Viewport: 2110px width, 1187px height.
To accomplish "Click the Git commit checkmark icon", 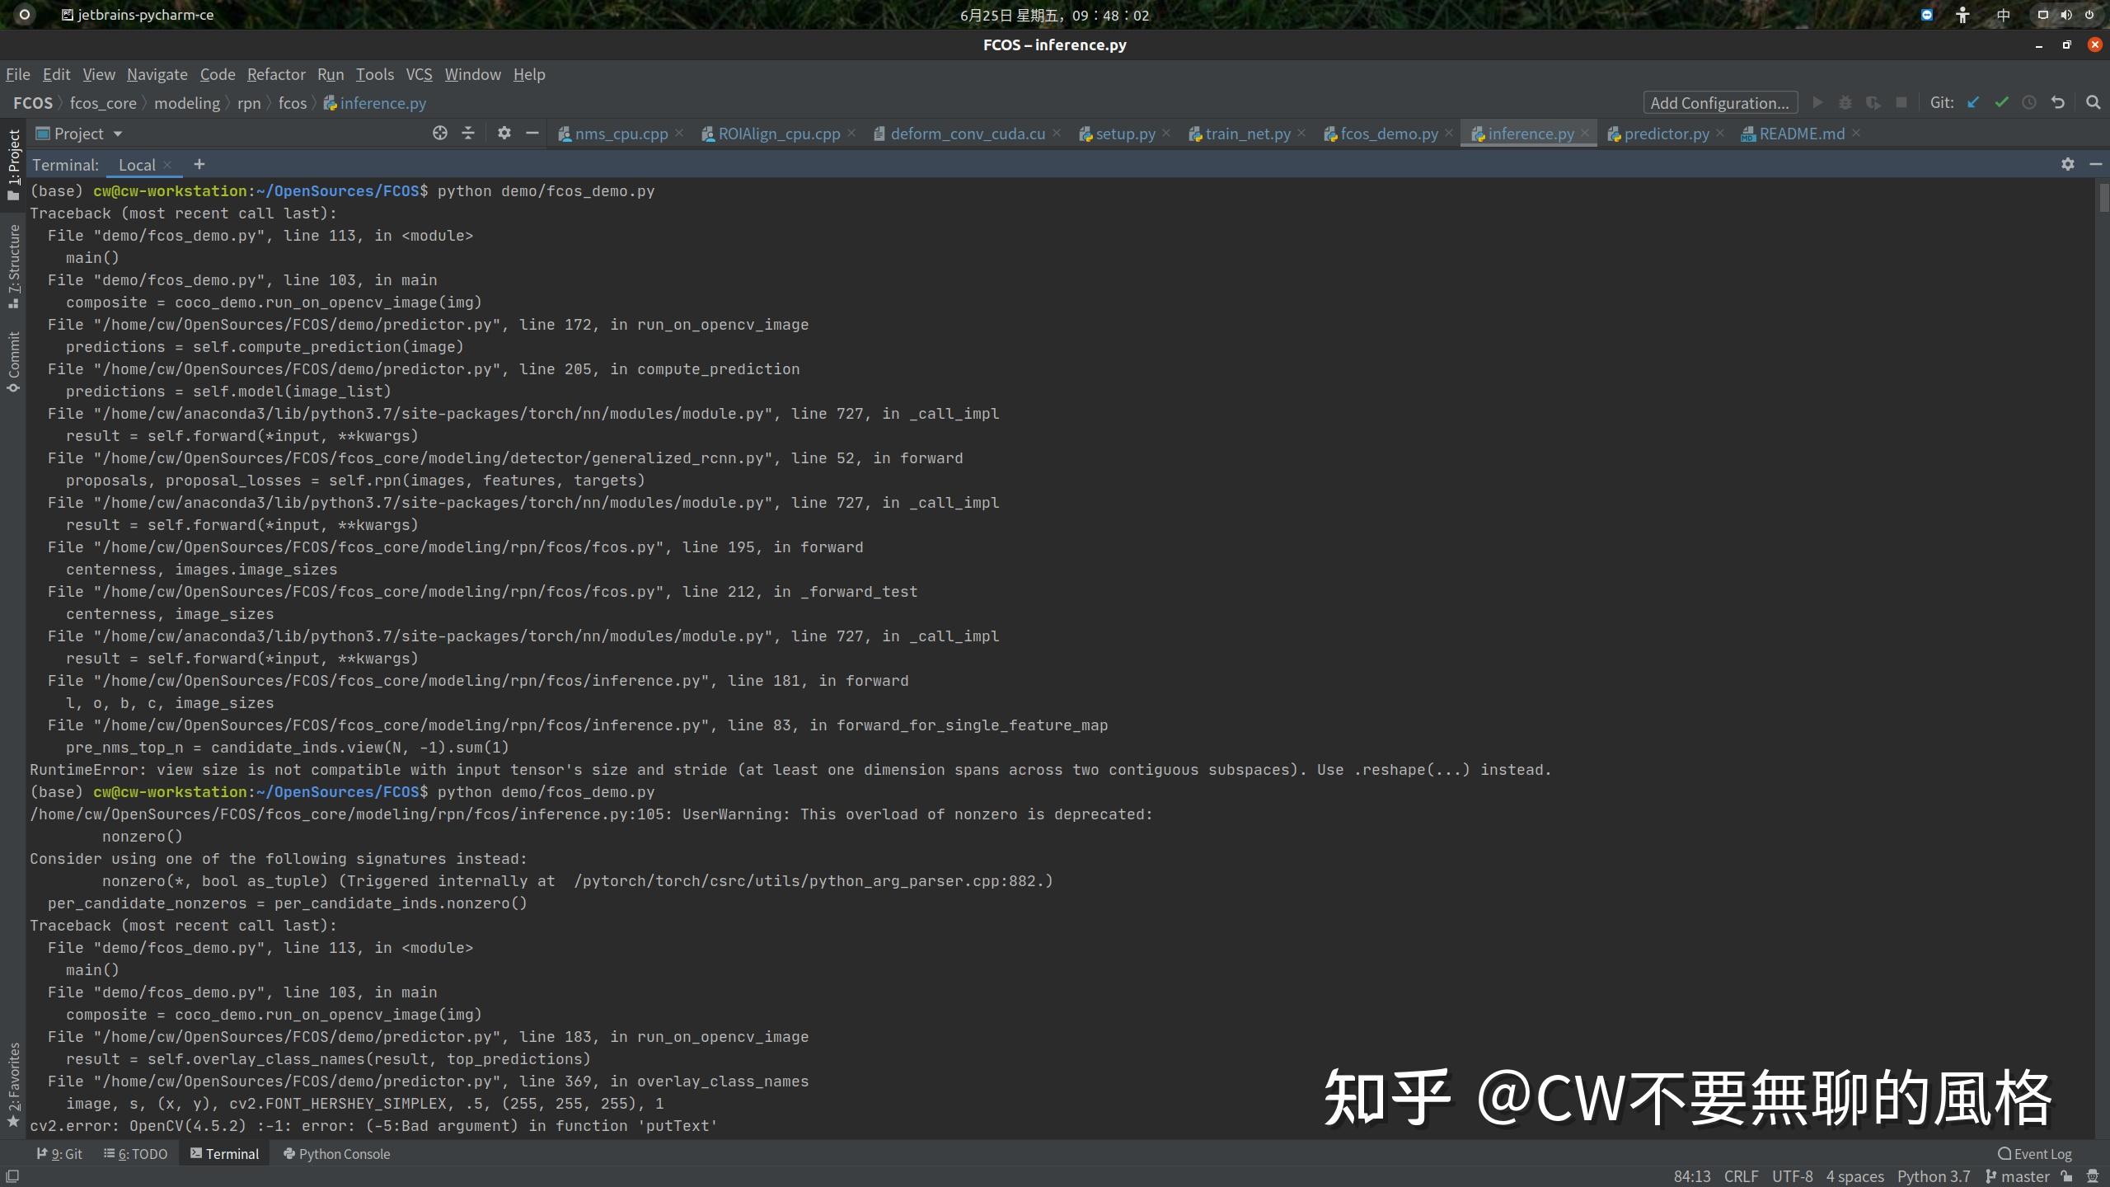I will click(2001, 103).
